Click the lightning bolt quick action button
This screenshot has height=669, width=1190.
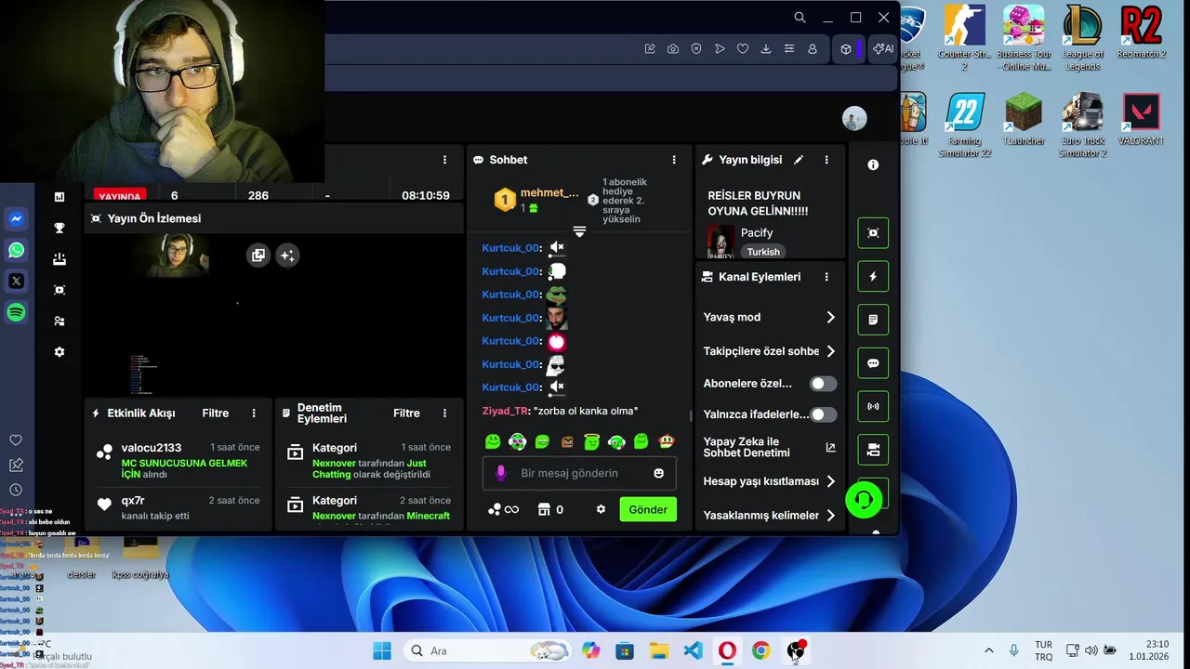click(x=873, y=276)
